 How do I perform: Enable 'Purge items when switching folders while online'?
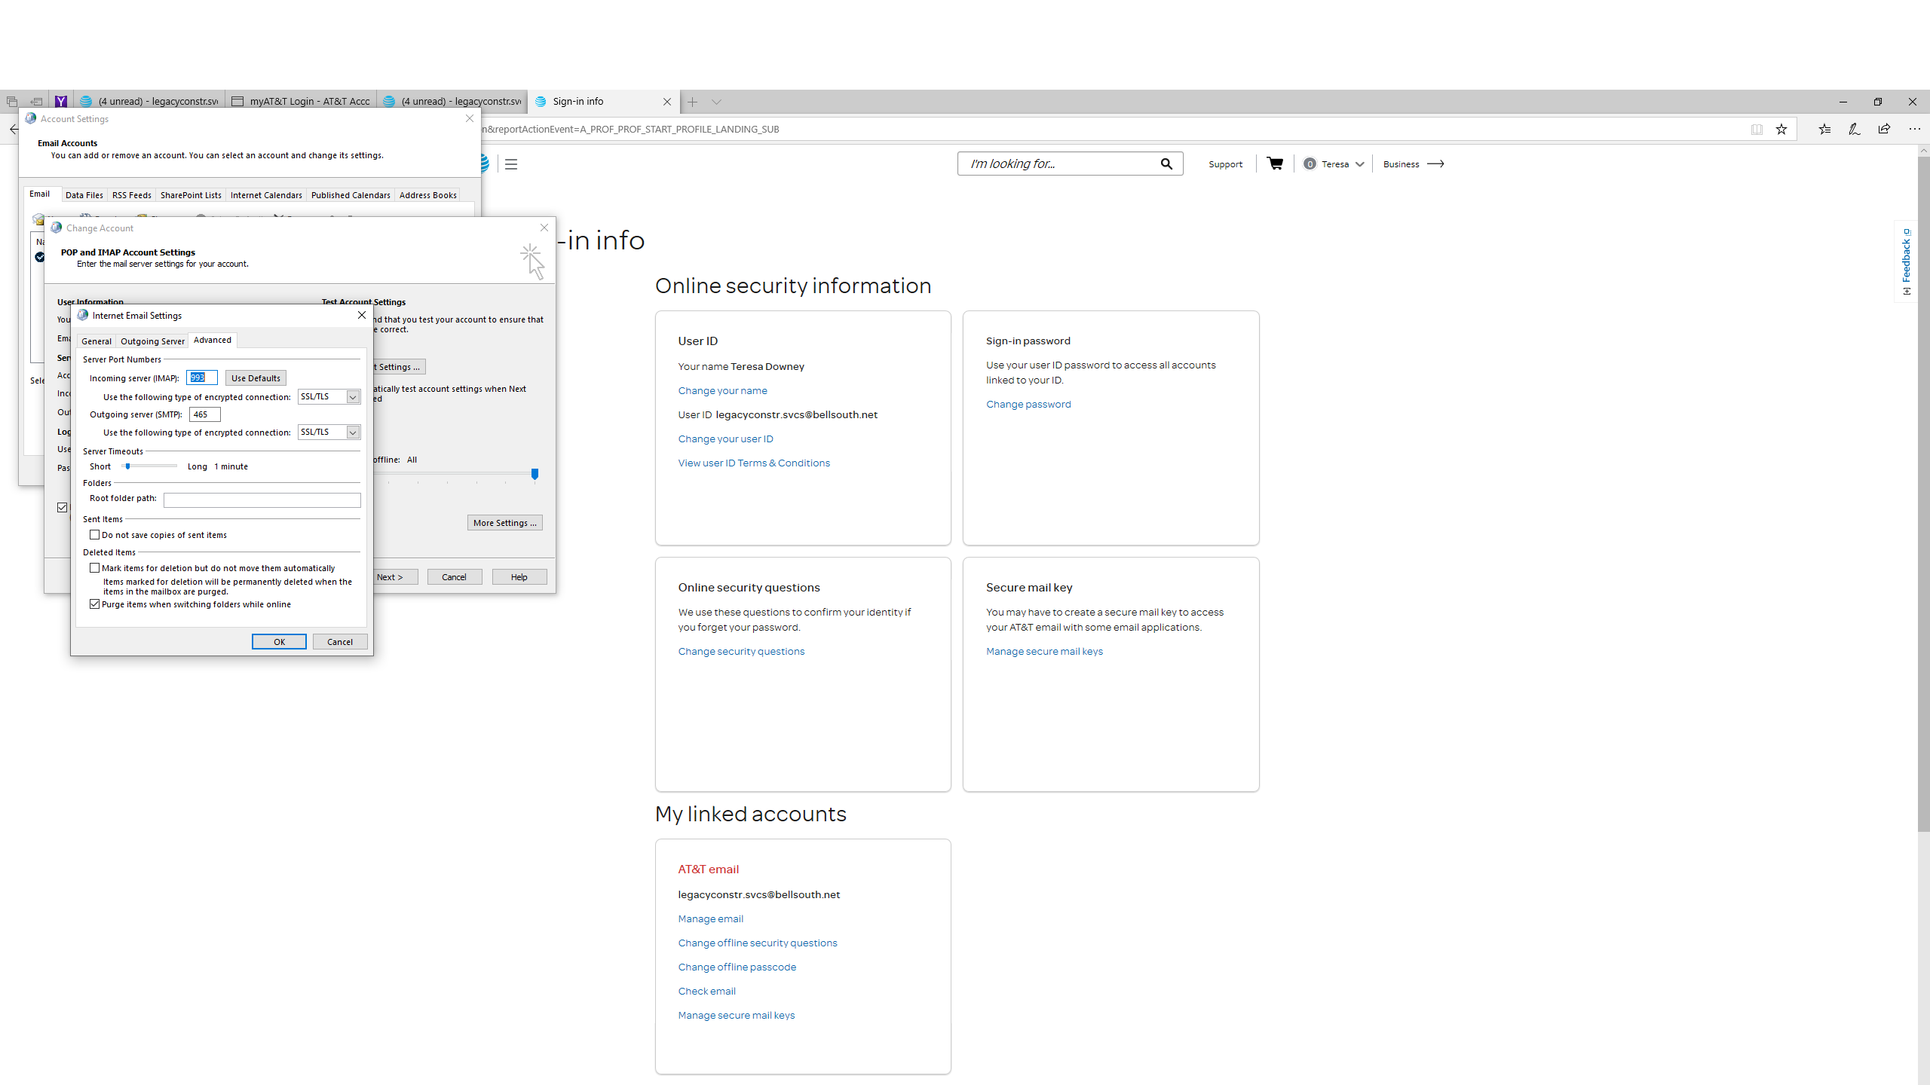tap(96, 604)
